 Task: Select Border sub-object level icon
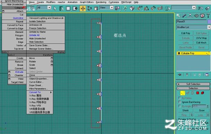point(193,93)
